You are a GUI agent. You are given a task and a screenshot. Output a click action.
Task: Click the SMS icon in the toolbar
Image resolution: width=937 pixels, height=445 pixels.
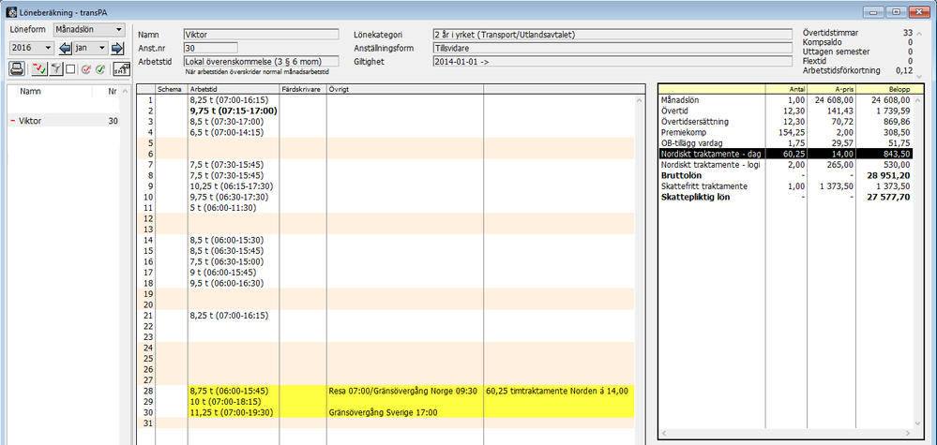[121, 68]
